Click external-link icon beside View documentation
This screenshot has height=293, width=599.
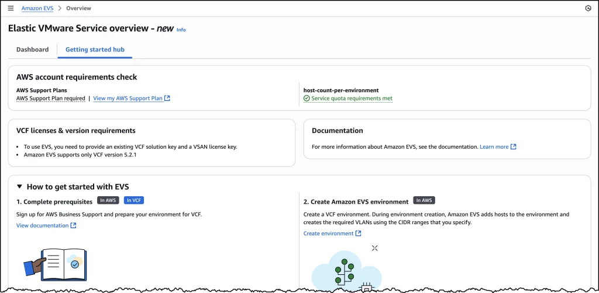coord(73,225)
